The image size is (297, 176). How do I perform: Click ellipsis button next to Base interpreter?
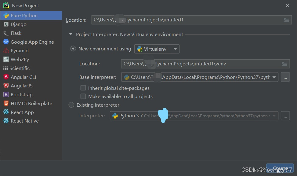click(285, 77)
